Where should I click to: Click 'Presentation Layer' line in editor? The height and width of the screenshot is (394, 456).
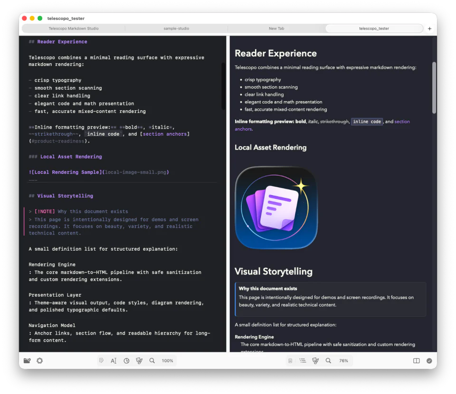(x=55, y=295)
